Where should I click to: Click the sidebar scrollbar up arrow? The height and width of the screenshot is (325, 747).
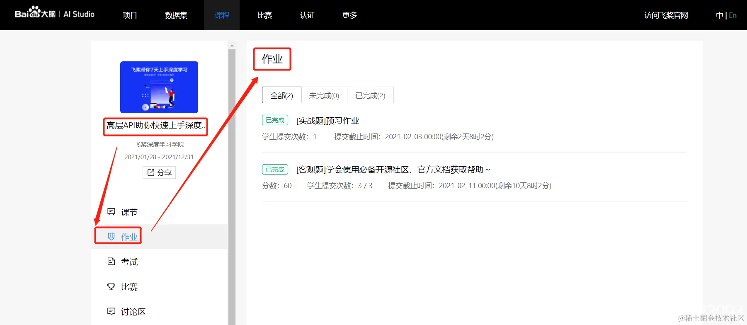click(232, 45)
